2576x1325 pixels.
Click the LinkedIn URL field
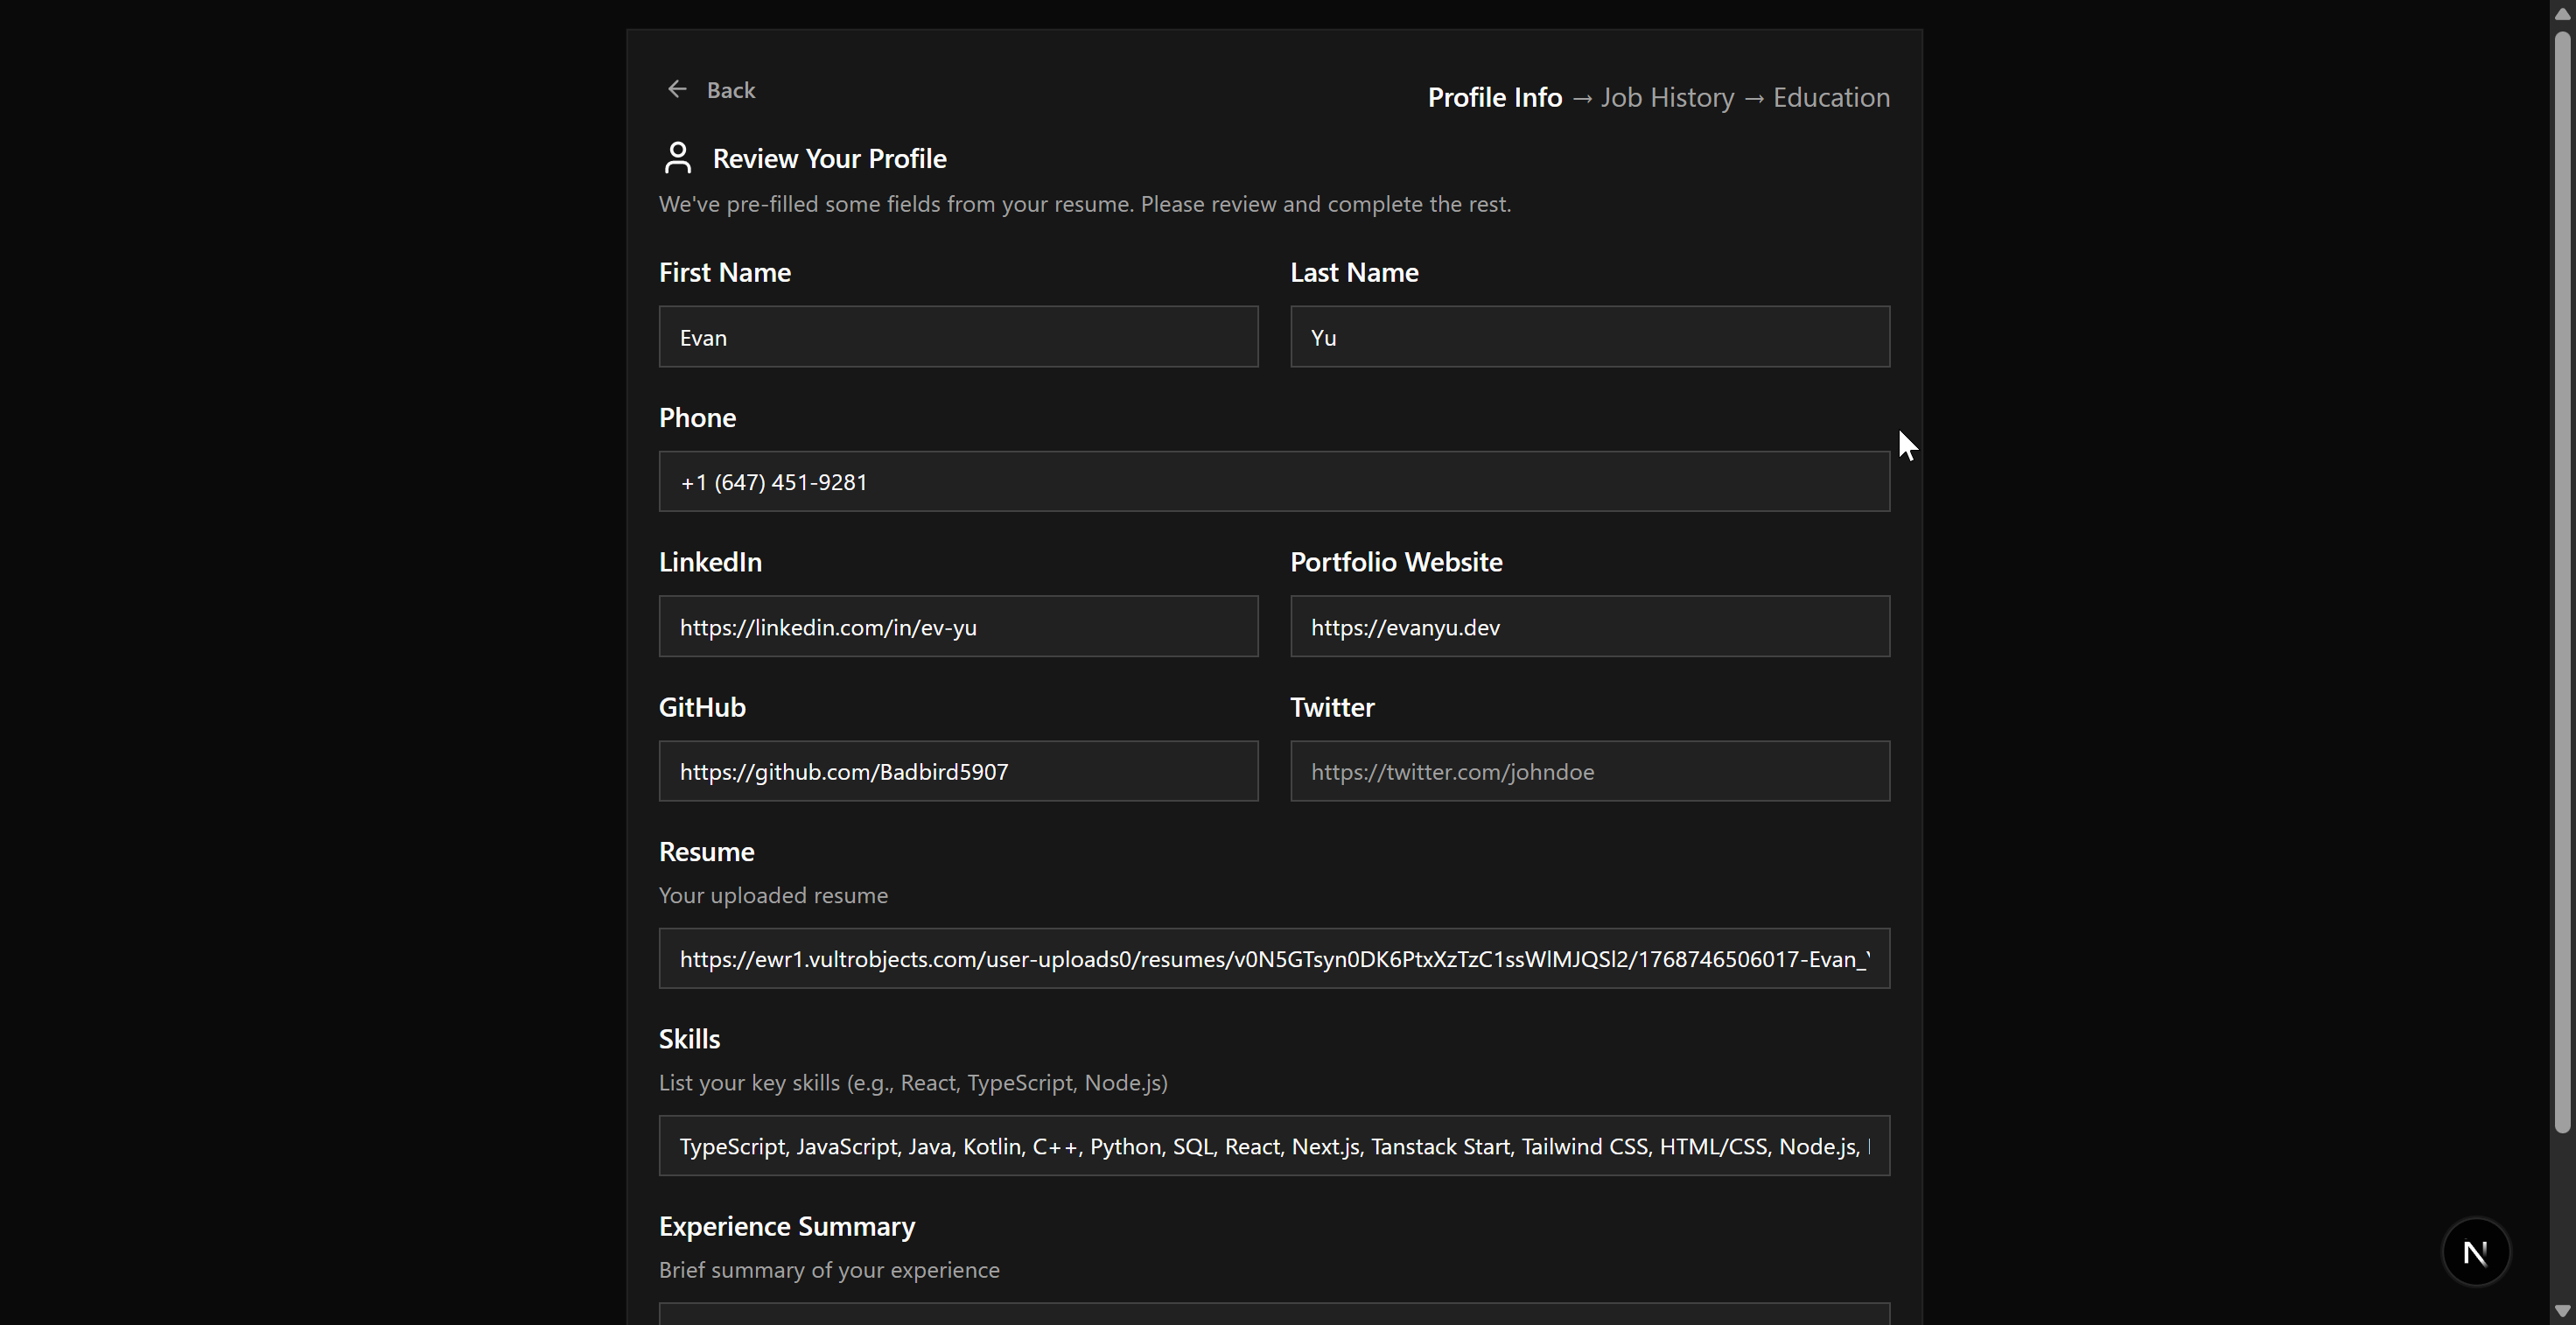957,627
